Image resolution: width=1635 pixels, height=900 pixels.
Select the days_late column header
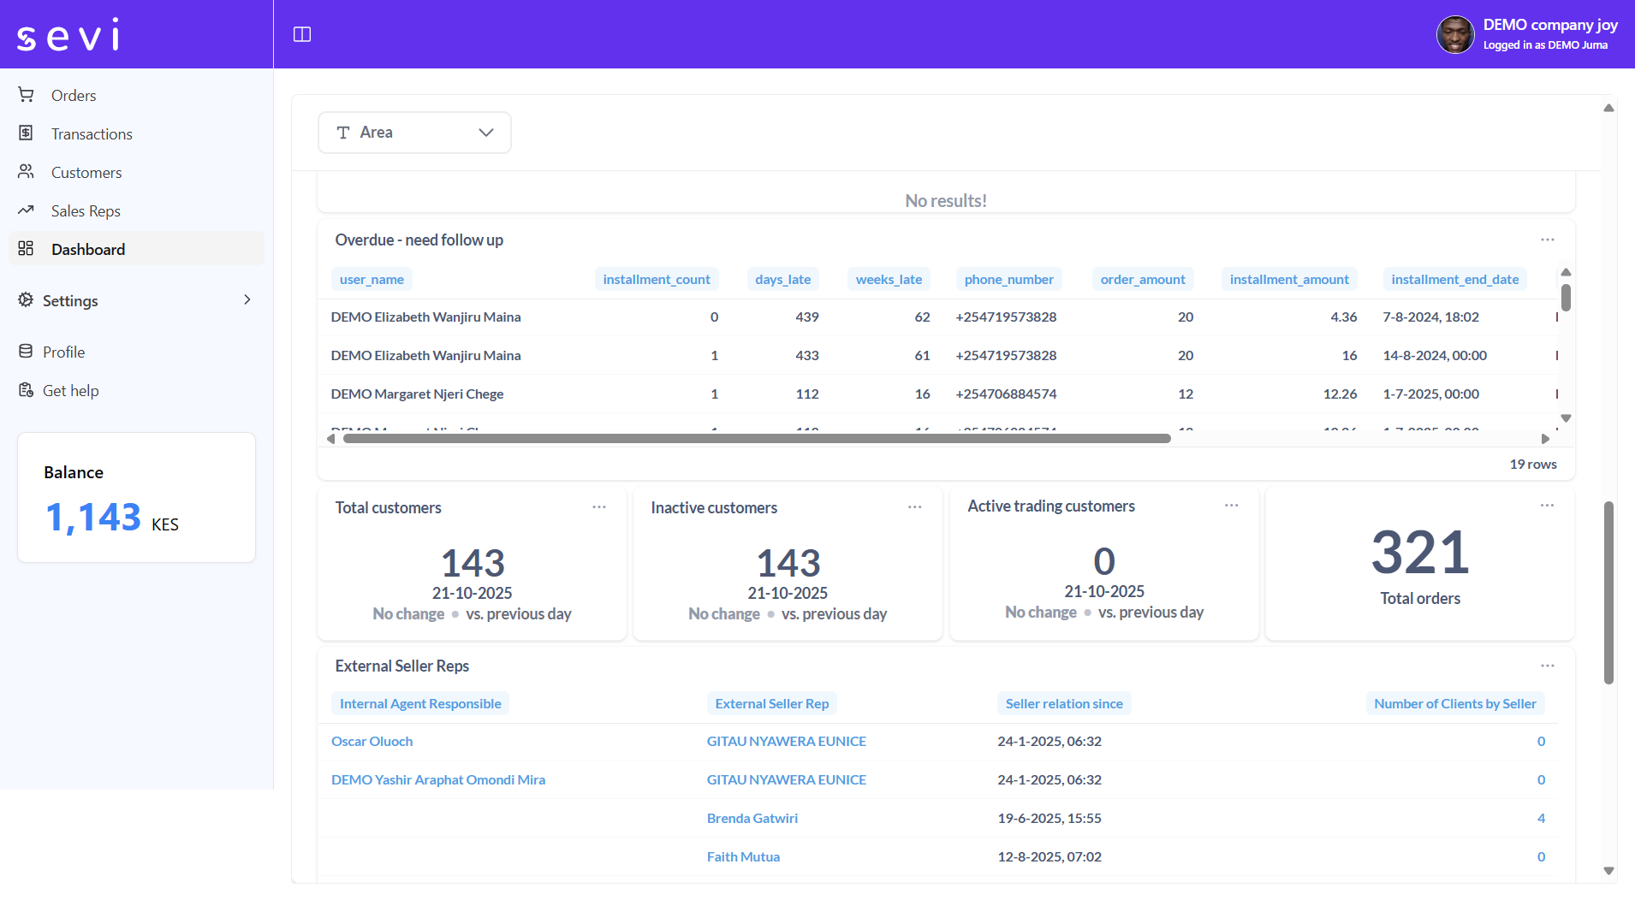click(x=782, y=279)
